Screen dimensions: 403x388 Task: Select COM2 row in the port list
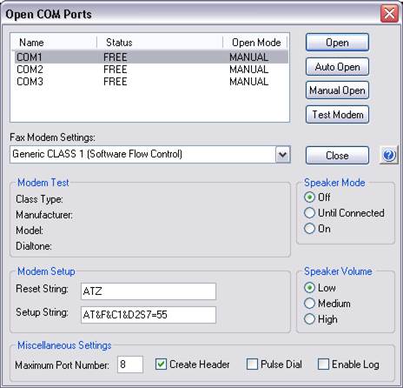click(x=151, y=70)
